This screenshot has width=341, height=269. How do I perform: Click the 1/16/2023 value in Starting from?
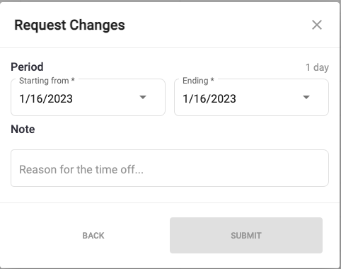(46, 98)
